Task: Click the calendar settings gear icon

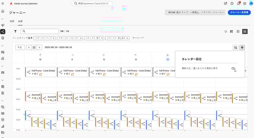Action: tap(242, 47)
